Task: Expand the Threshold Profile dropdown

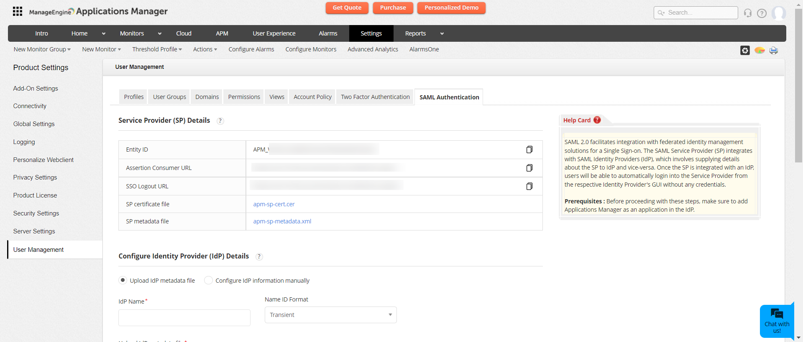Action: pyautogui.click(x=157, y=49)
